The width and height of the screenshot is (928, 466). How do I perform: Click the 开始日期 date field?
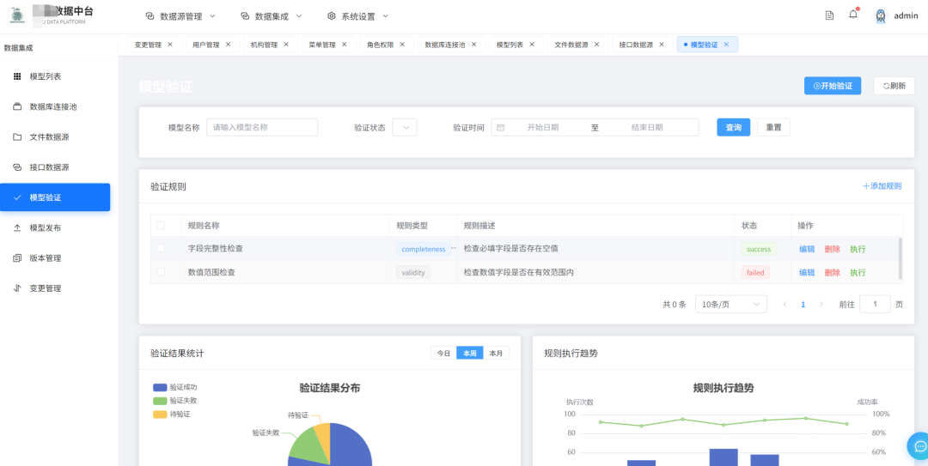[x=543, y=127]
